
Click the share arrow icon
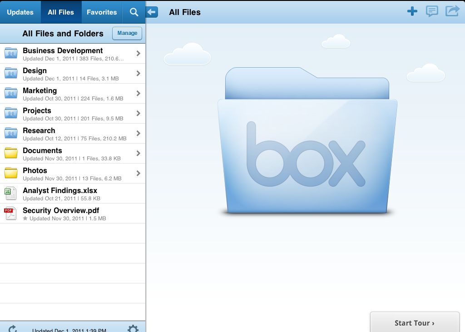point(452,11)
